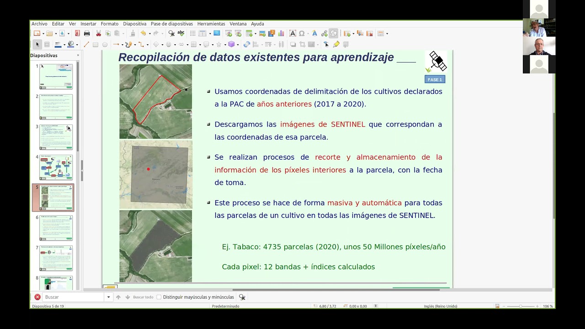Insert an image via toolbar icon
The image size is (585, 329).
[x=262, y=33]
